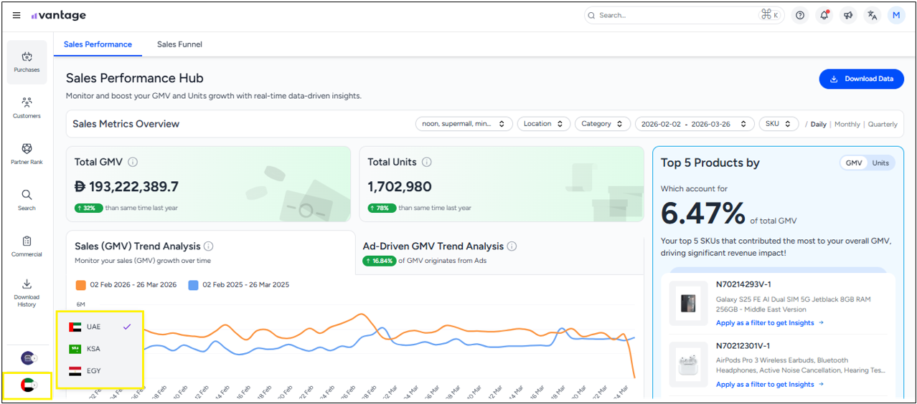Open Partner Rank in sidebar
The image size is (917, 404).
coord(27,153)
